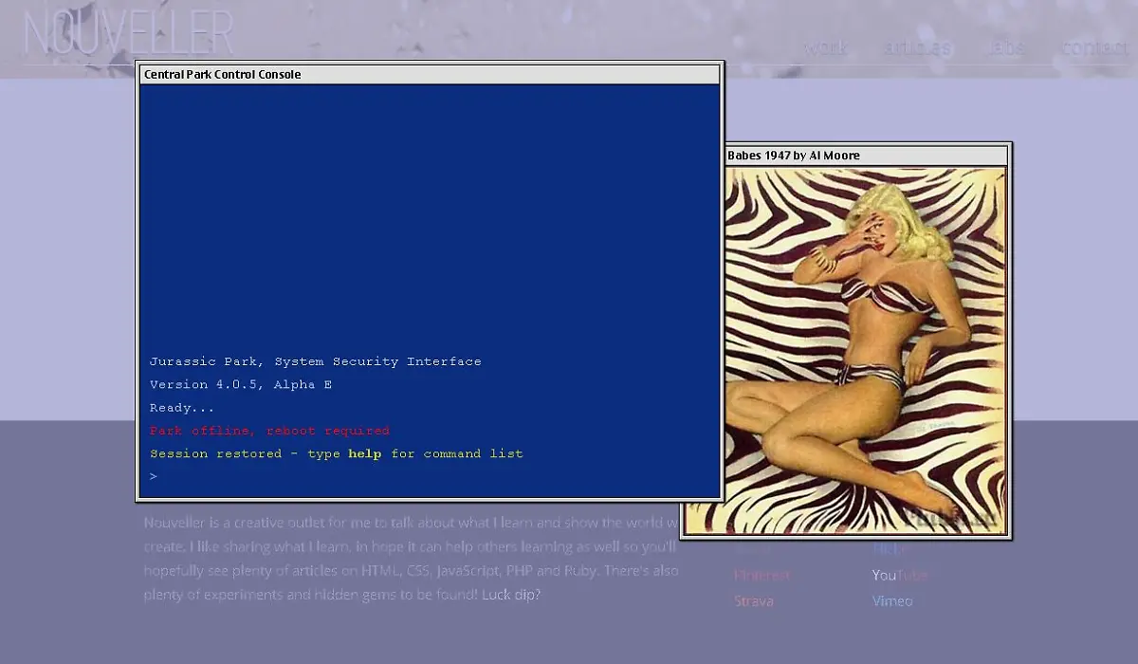Visit the Vimeo social link
Image resolution: width=1138 pixels, height=664 pixels.
coord(892,600)
